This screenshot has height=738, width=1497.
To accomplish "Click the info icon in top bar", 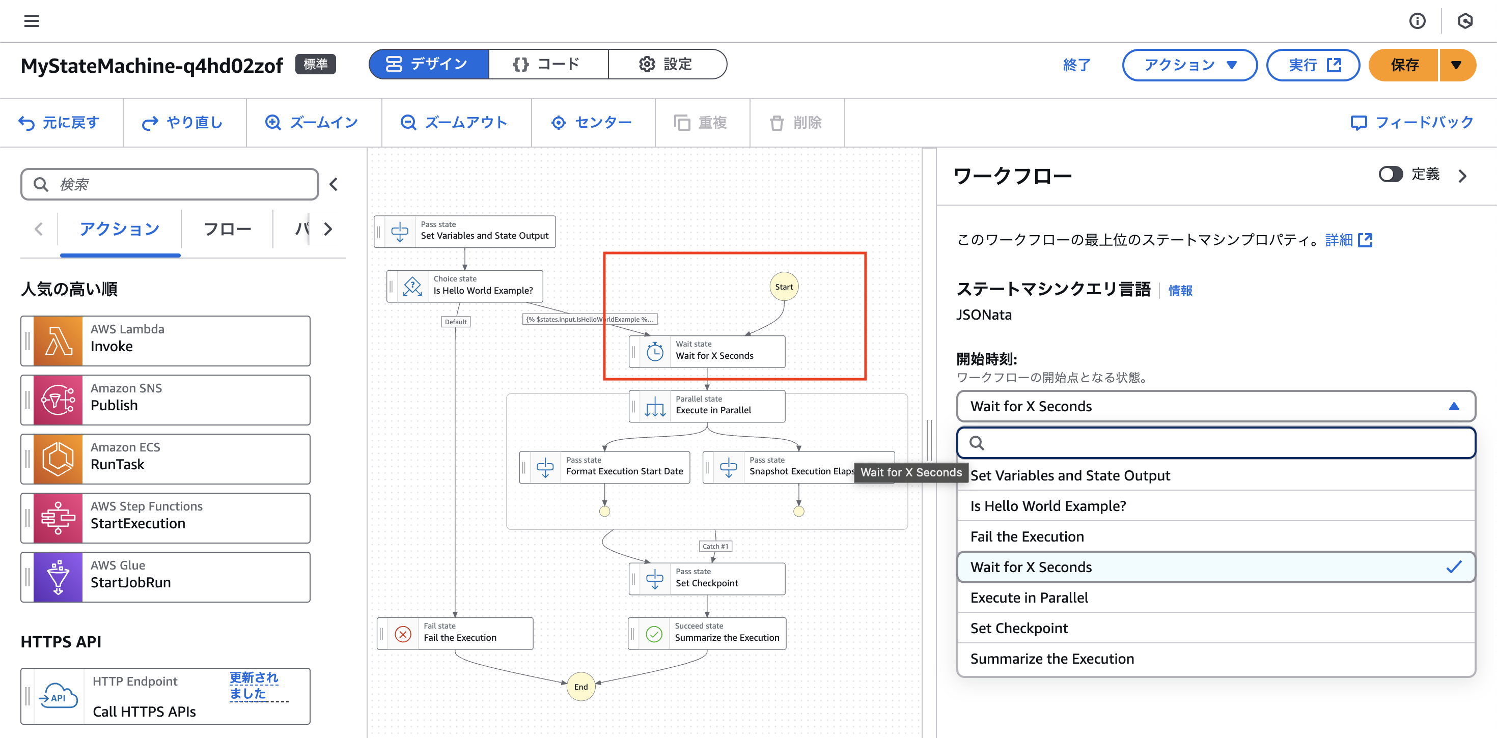I will click(1417, 21).
